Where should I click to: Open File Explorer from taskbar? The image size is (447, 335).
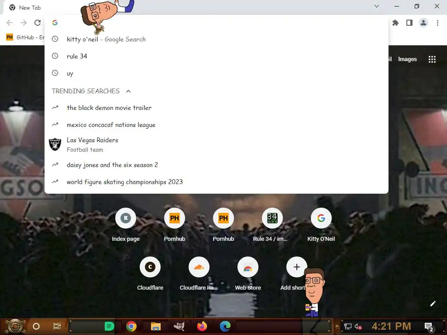[x=156, y=326]
